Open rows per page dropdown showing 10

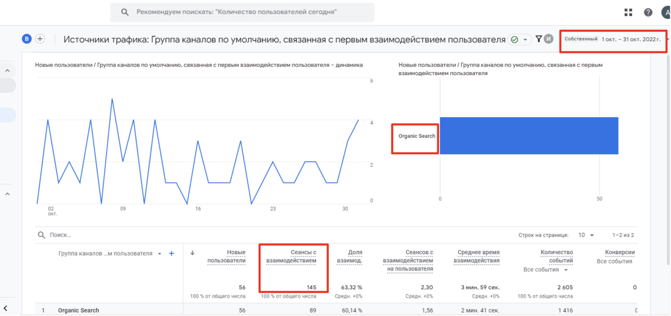coord(586,235)
